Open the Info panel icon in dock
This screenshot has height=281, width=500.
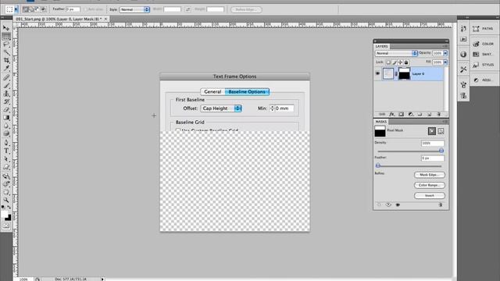(463, 55)
